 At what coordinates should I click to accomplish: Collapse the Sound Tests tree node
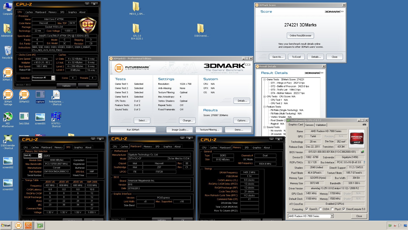coord(264,127)
